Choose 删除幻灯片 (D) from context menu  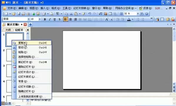point(32,67)
